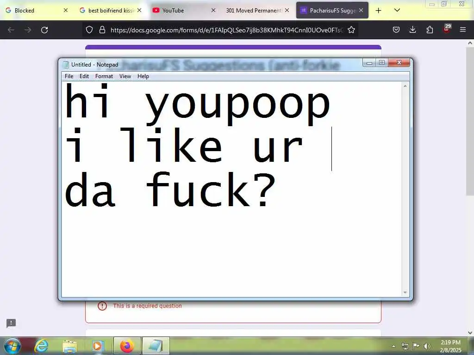Click the 'This is a required question' text
474x355 pixels.
click(147, 306)
